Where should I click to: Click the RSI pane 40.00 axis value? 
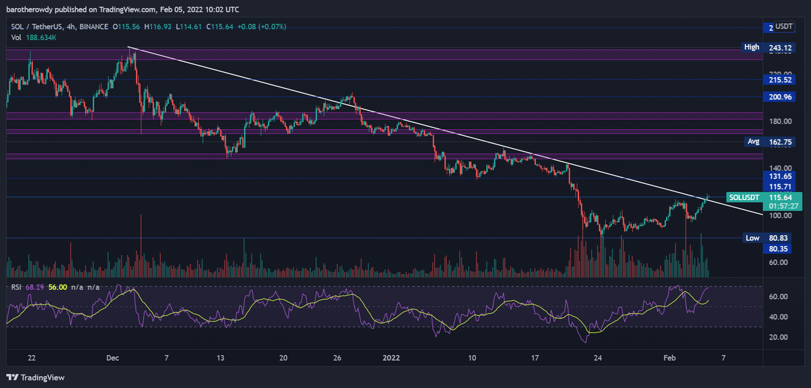tap(779, 316)
